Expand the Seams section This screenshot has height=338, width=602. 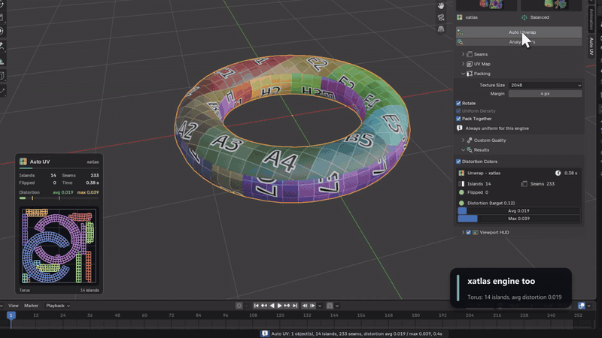(463, 54)
